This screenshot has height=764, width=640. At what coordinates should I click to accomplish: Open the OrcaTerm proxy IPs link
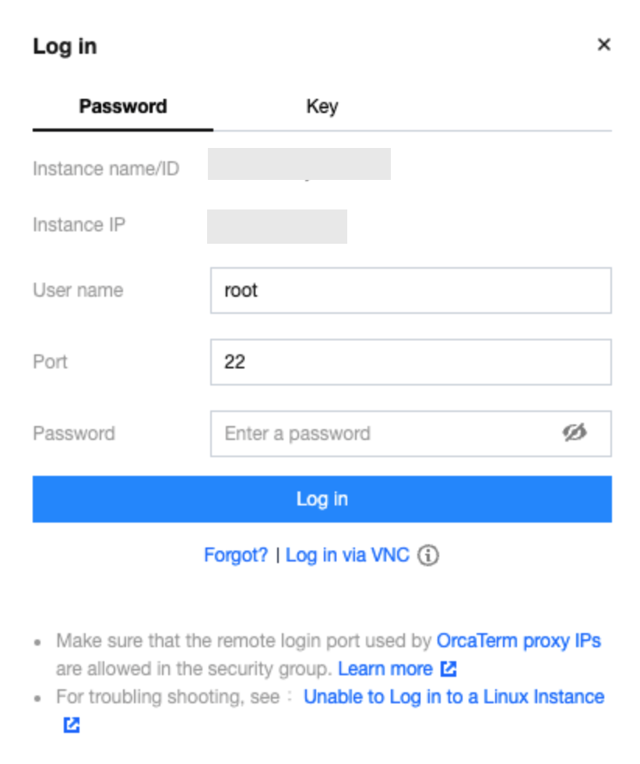(x=519, y=641)
